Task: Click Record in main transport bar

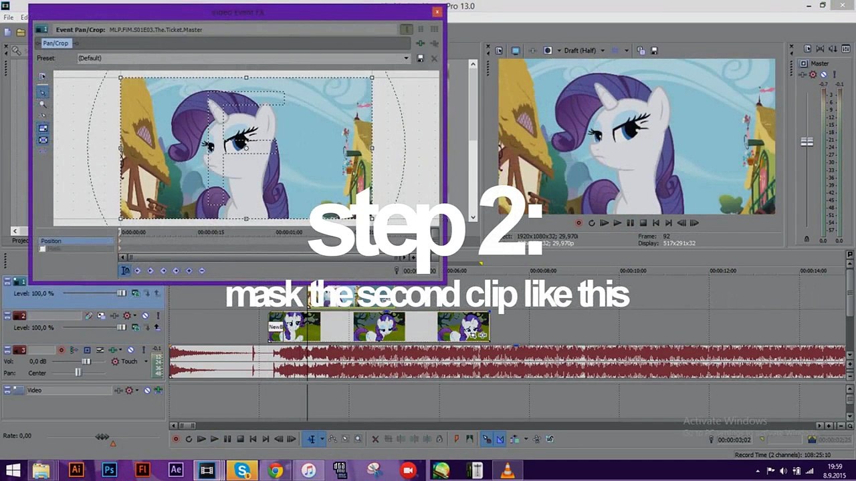Action: tap(176, 439)
